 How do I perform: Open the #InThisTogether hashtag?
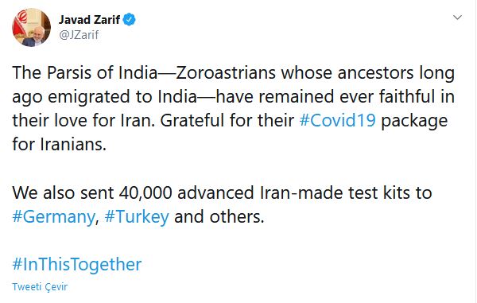[x=77, y=264]
